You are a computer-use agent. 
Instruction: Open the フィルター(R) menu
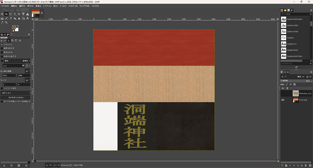[72, 6]
